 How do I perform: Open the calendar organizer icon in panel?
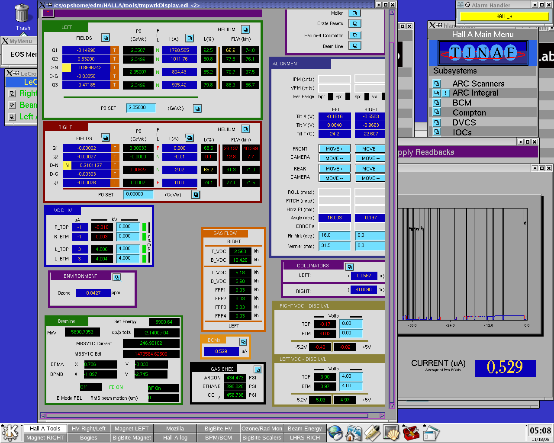430,433
